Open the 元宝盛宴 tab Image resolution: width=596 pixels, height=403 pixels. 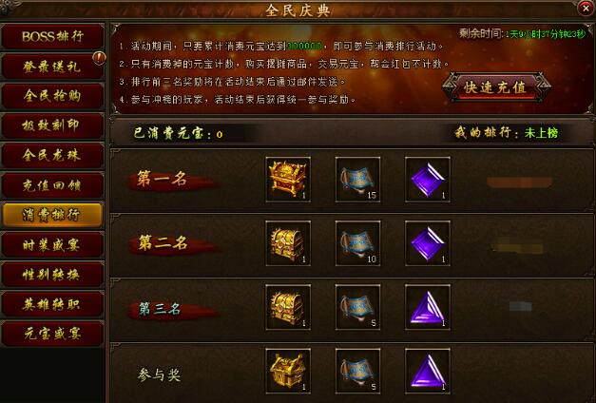(x=52, y=334)
